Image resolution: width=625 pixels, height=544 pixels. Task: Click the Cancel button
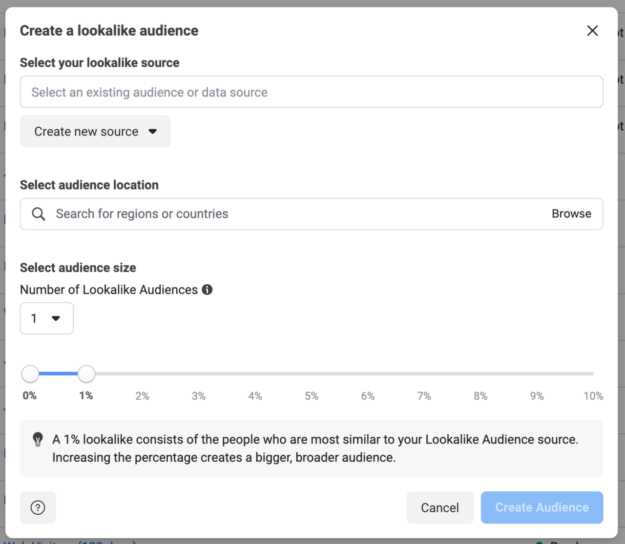click(439, 507)
